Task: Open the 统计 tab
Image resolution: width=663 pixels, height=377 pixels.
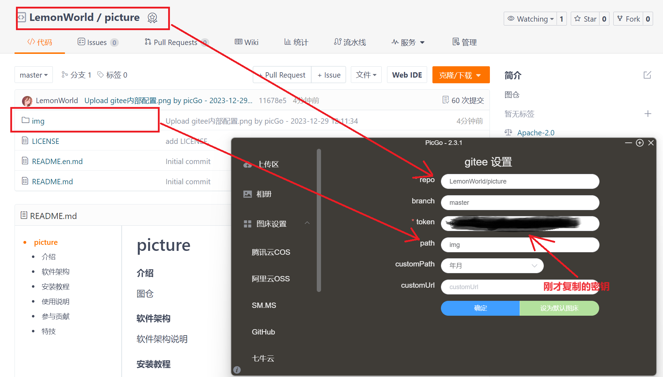Action: point(296,43)
